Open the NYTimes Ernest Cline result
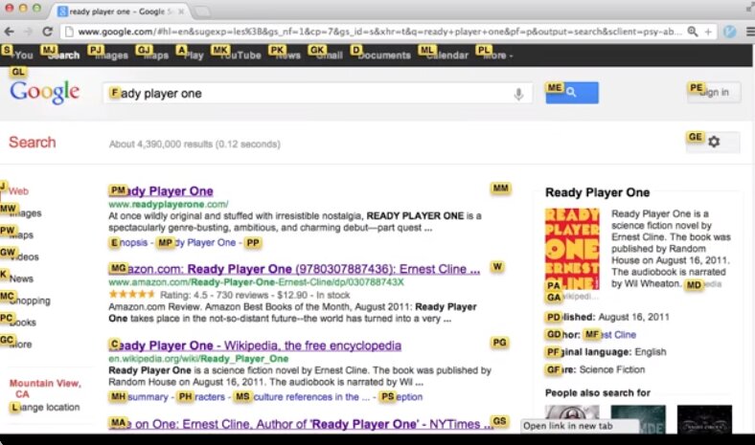 302,424
